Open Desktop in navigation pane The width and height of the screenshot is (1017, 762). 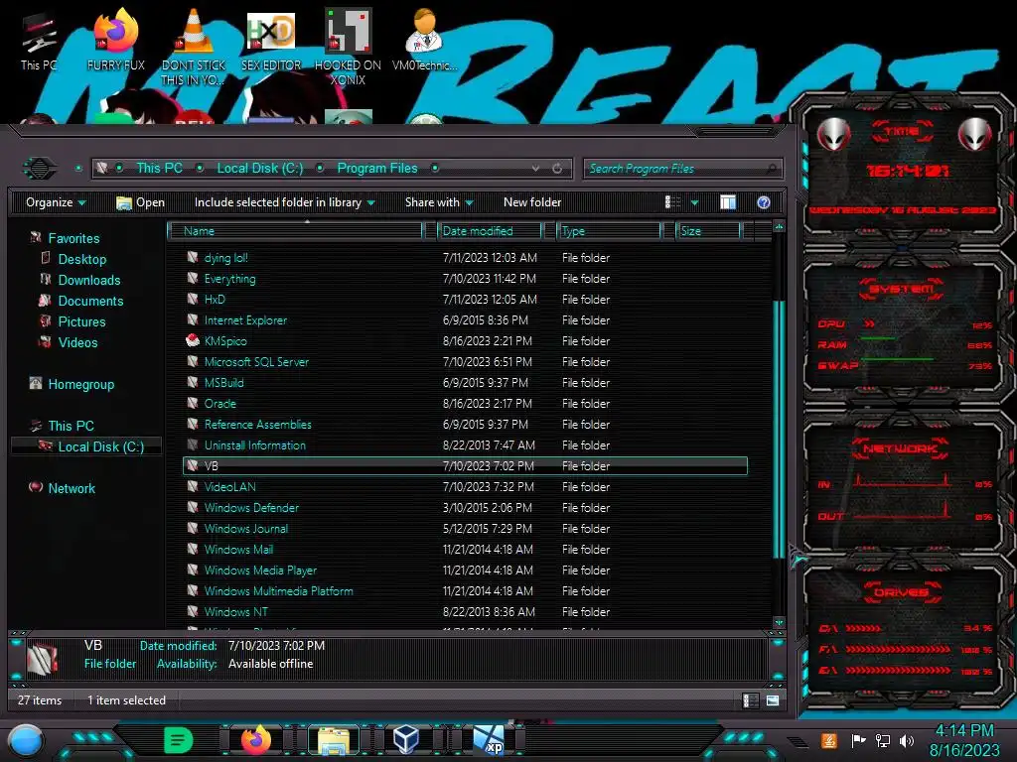(x=82, y=259)
